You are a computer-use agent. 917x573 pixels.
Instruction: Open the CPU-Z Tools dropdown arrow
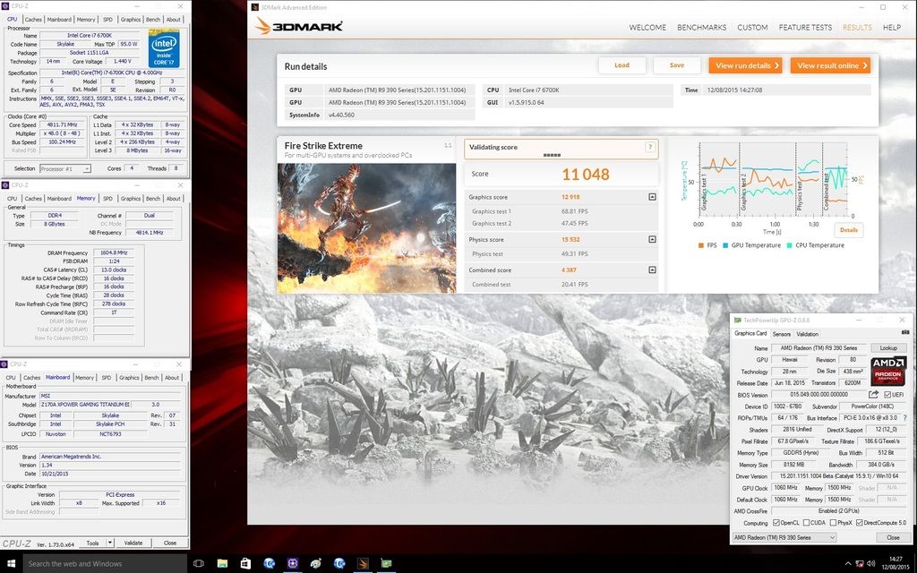(x=110, y=543)
